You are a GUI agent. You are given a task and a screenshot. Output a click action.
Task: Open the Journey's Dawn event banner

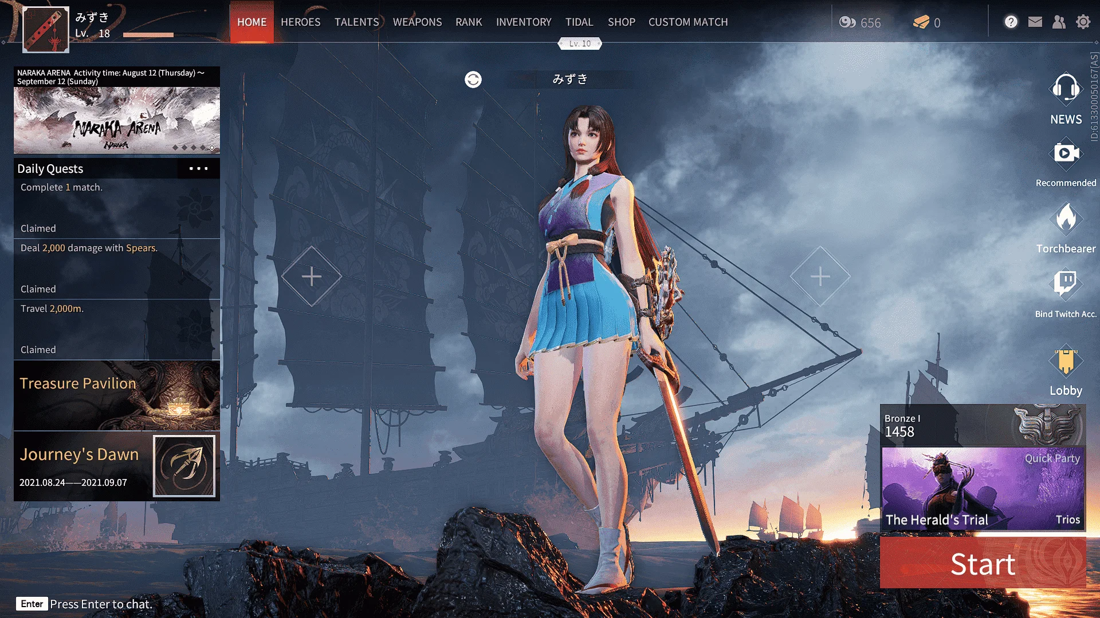coord(117,466)
